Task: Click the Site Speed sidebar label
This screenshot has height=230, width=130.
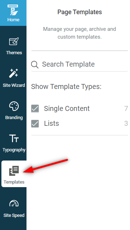Action: pyautogui.click(x=14, y=215)
